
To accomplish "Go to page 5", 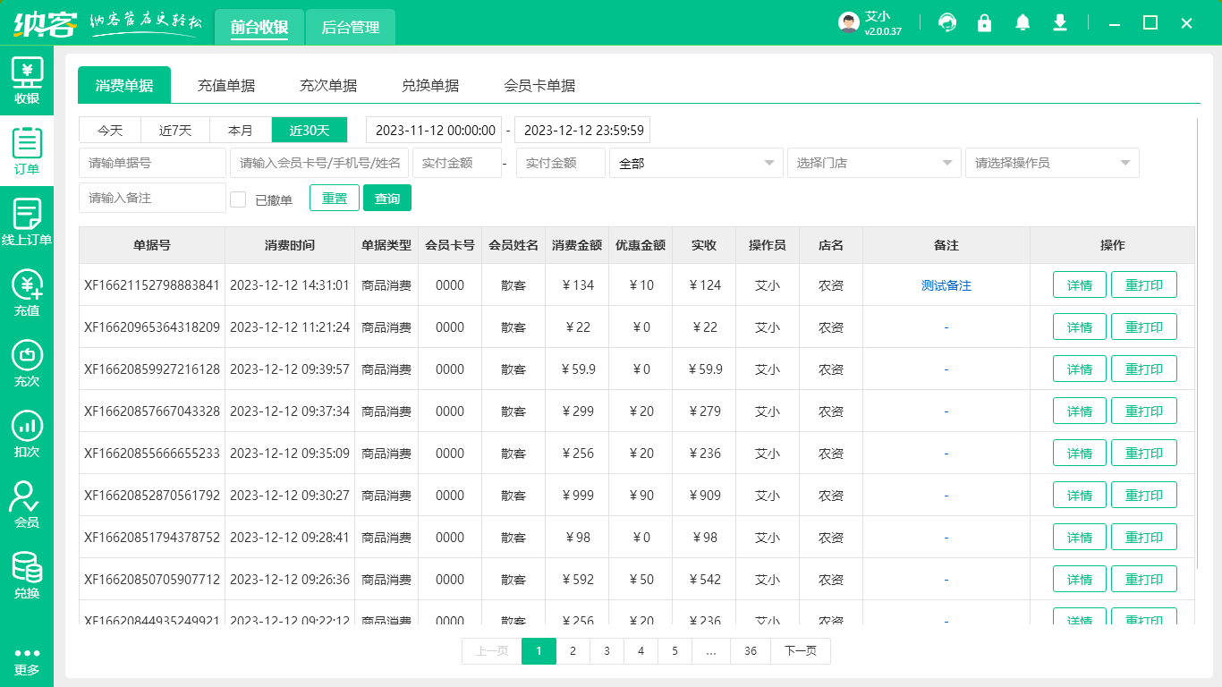I will 675,651.
